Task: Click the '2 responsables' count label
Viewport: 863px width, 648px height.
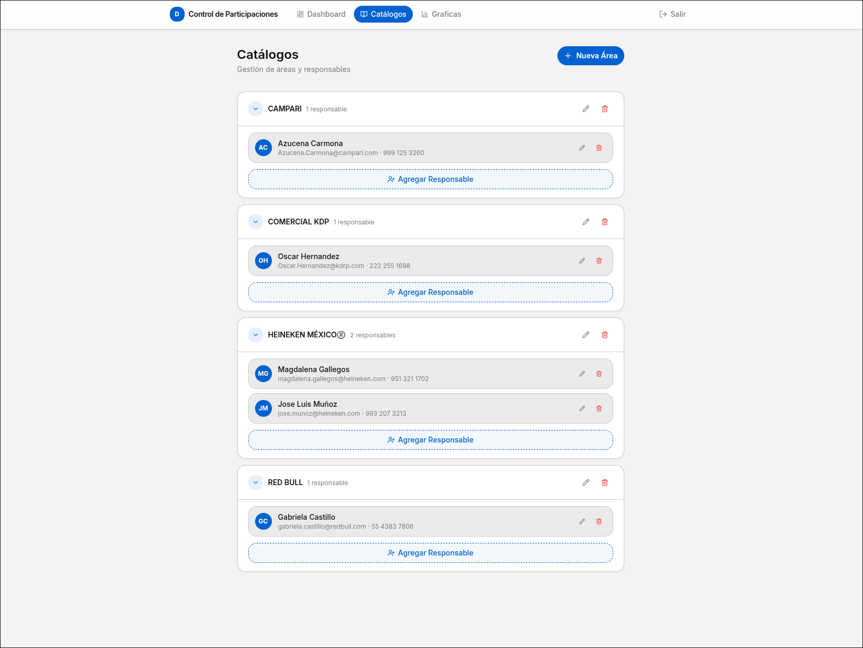Action: coord(373,335)
